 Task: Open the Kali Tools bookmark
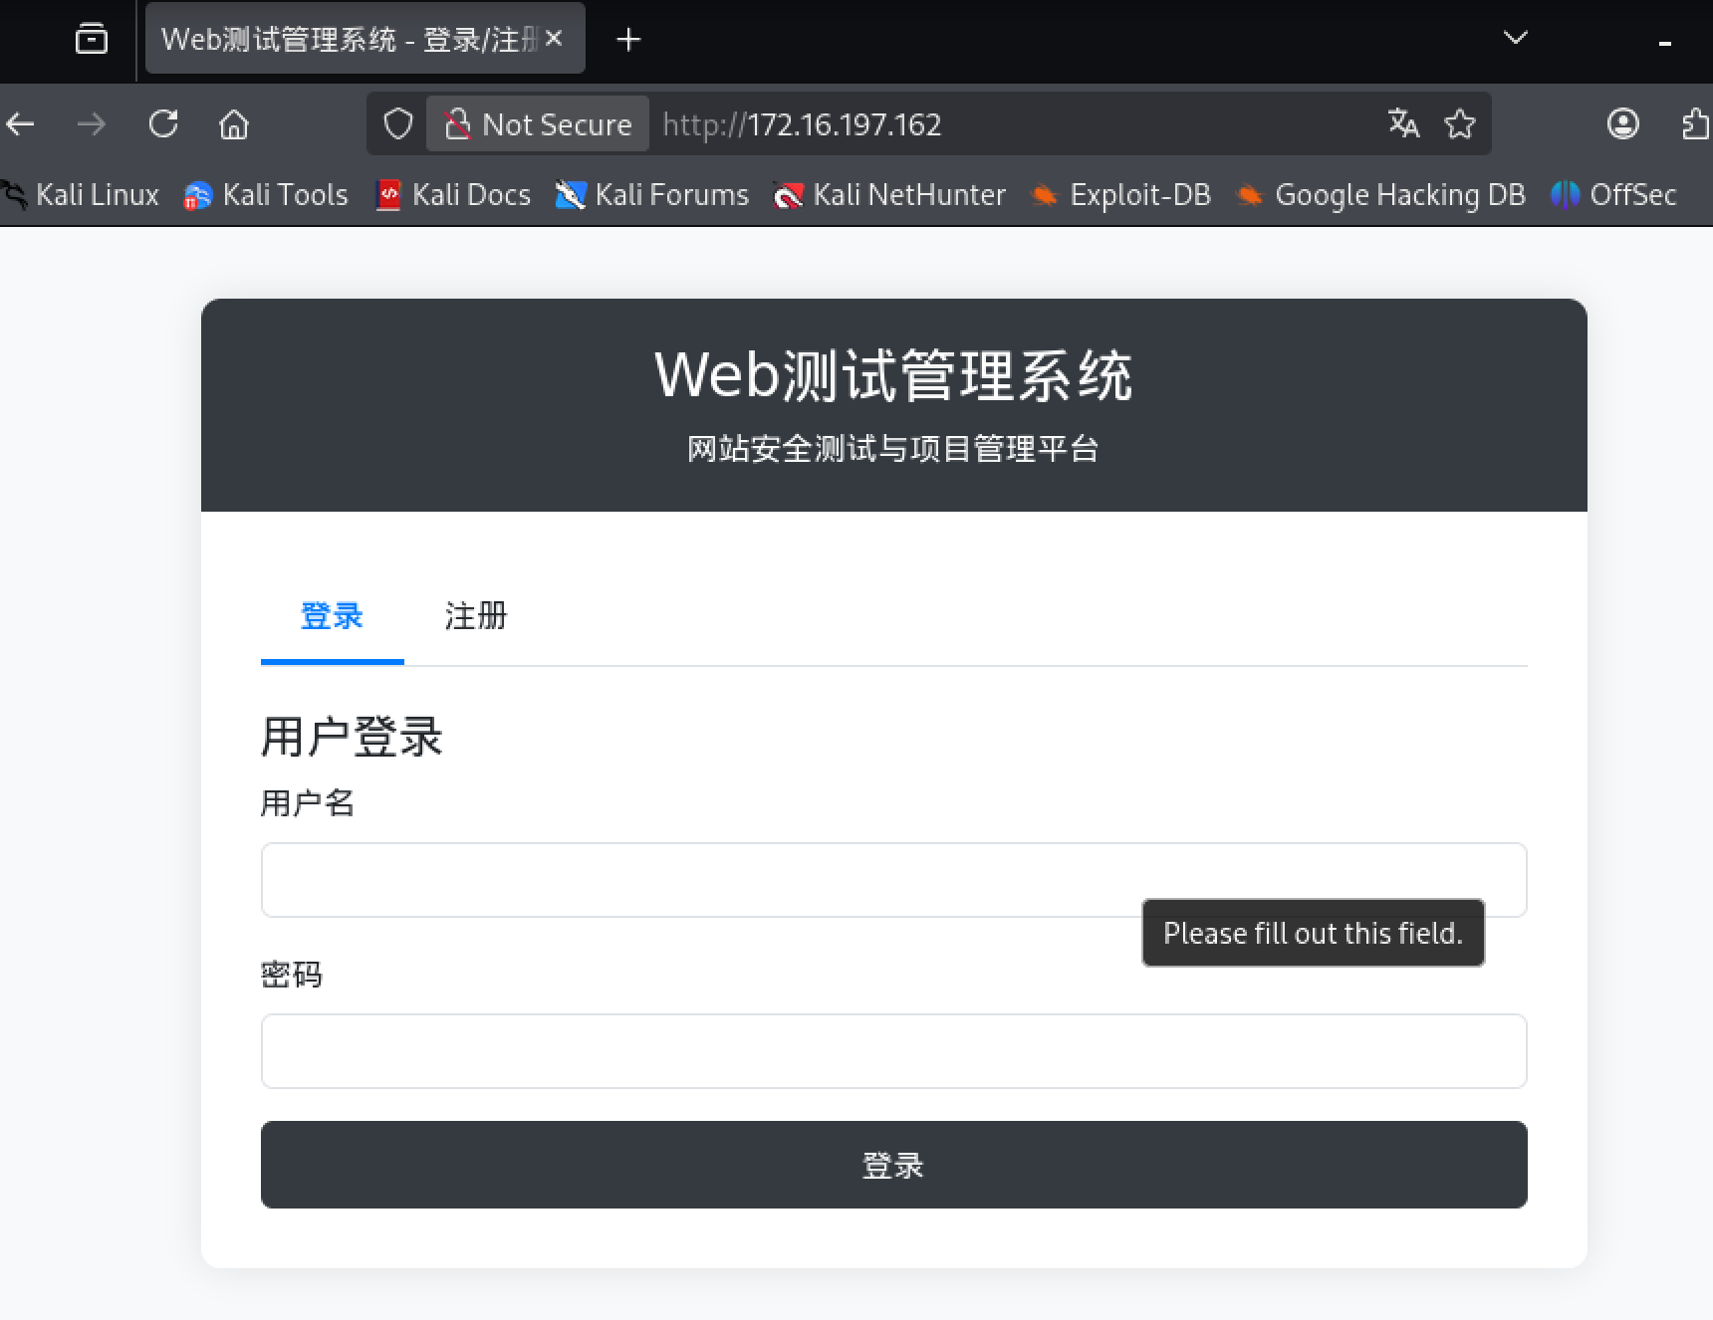tap(267, 195)
